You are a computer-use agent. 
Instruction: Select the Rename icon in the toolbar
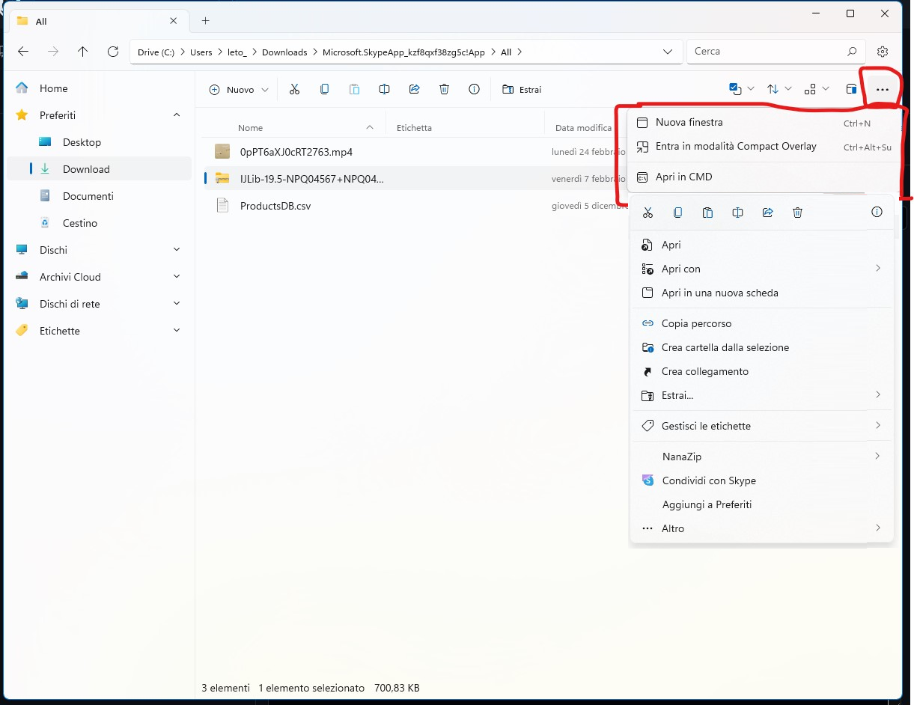click(384, 89)
